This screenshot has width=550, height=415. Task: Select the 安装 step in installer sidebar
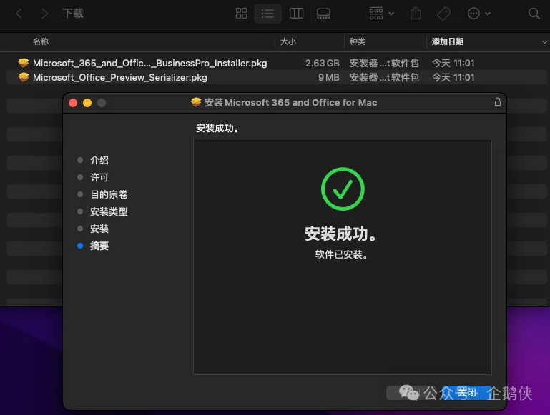[x=99, y=229]
